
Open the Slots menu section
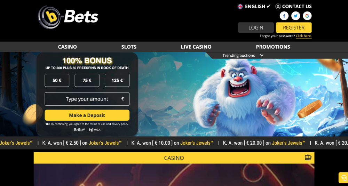129,47
